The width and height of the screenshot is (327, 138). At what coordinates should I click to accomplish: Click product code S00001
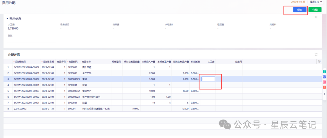(72, 109)
